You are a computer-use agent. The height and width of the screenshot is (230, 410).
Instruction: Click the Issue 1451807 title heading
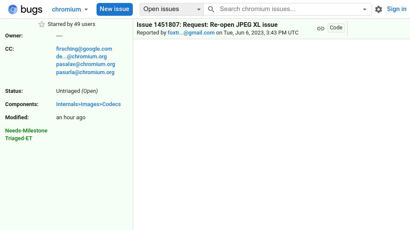point(207,25)
